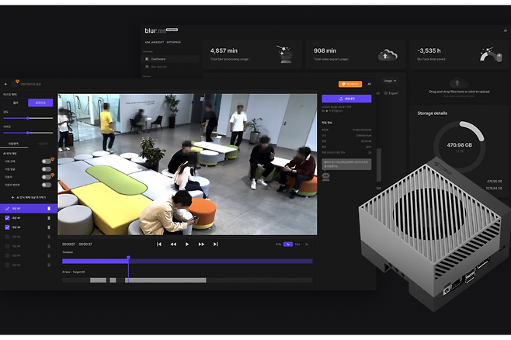The width and height of the screenshot is (511, 340).
Task: Click the fast-forward playback icon
Action: [x=201, y=244]
